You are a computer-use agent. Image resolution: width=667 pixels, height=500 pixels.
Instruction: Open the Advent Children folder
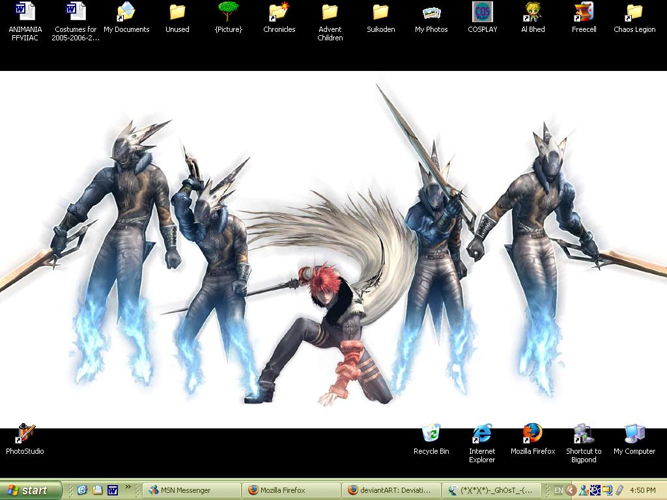[330, 12]
